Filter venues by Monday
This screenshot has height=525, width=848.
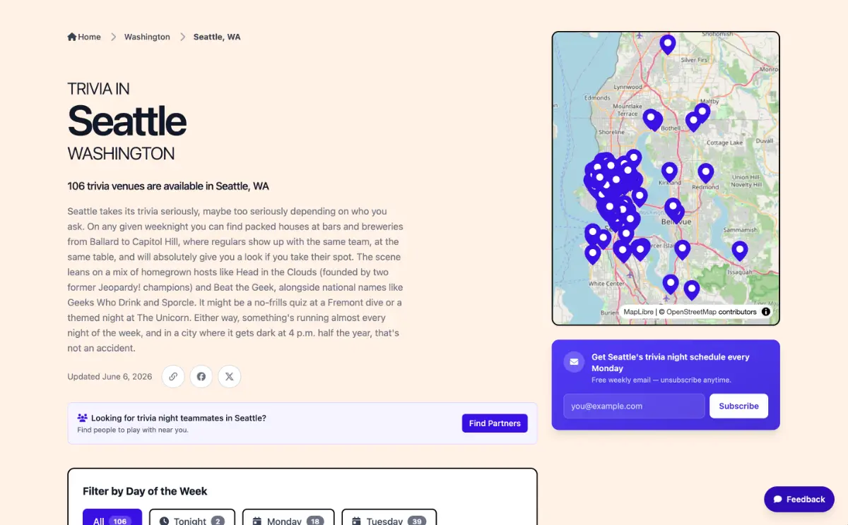(288, 517)
